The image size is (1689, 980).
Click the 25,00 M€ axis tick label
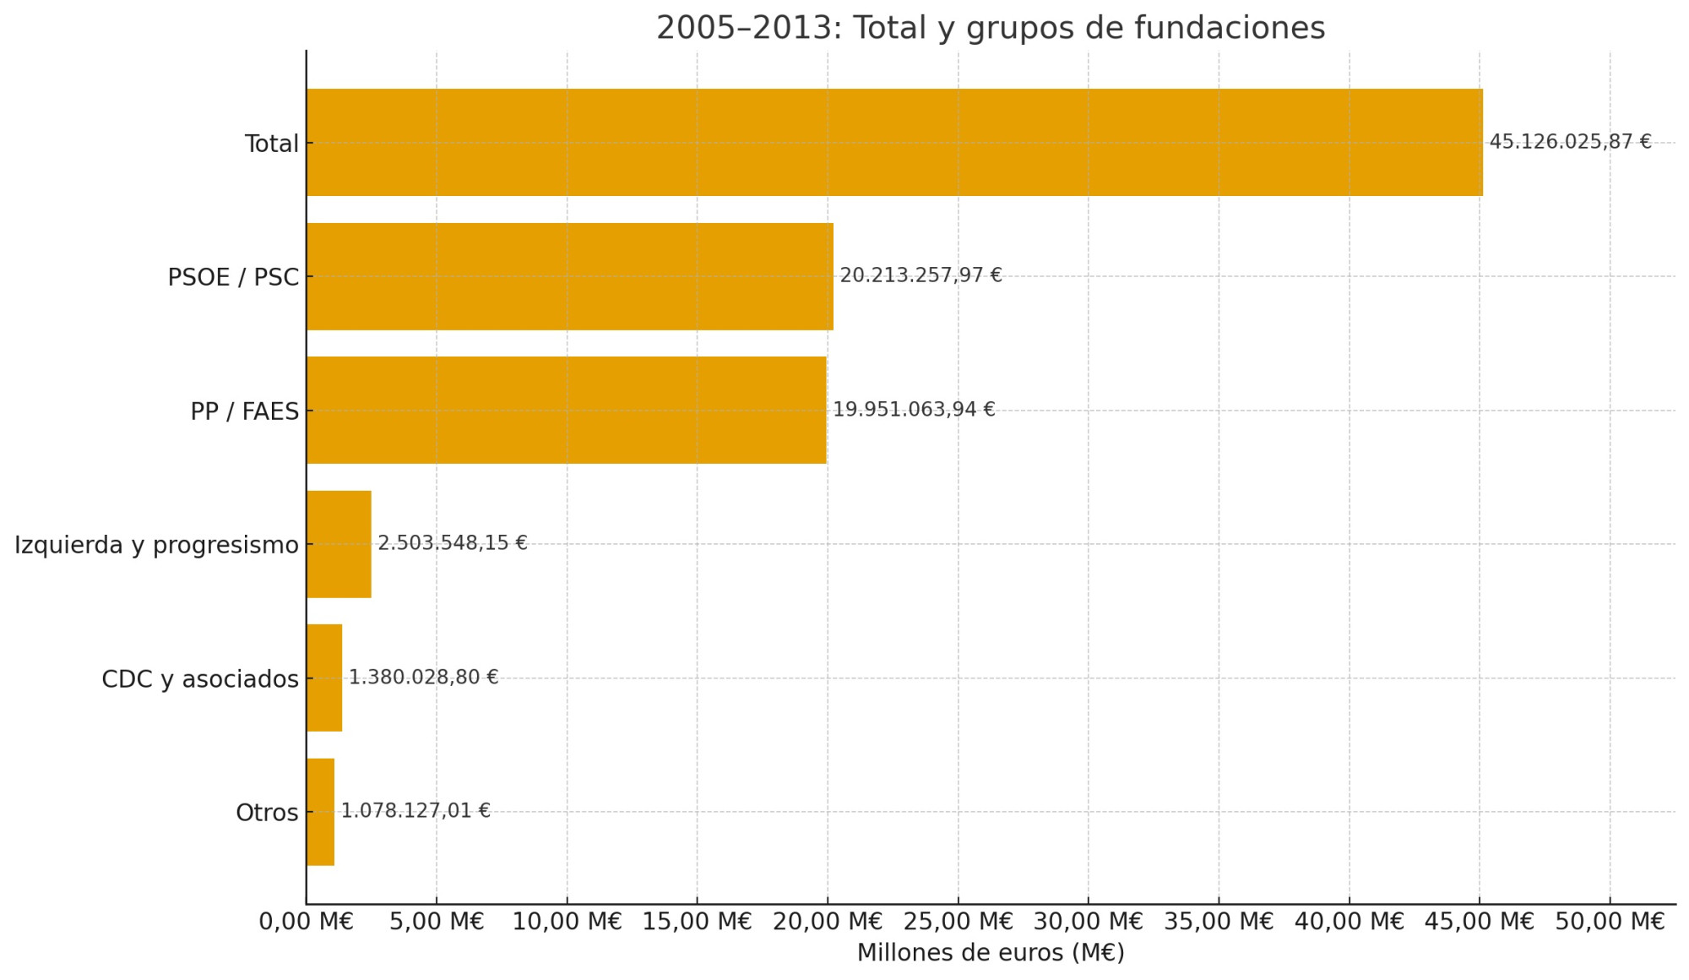(x=958, y=922)
